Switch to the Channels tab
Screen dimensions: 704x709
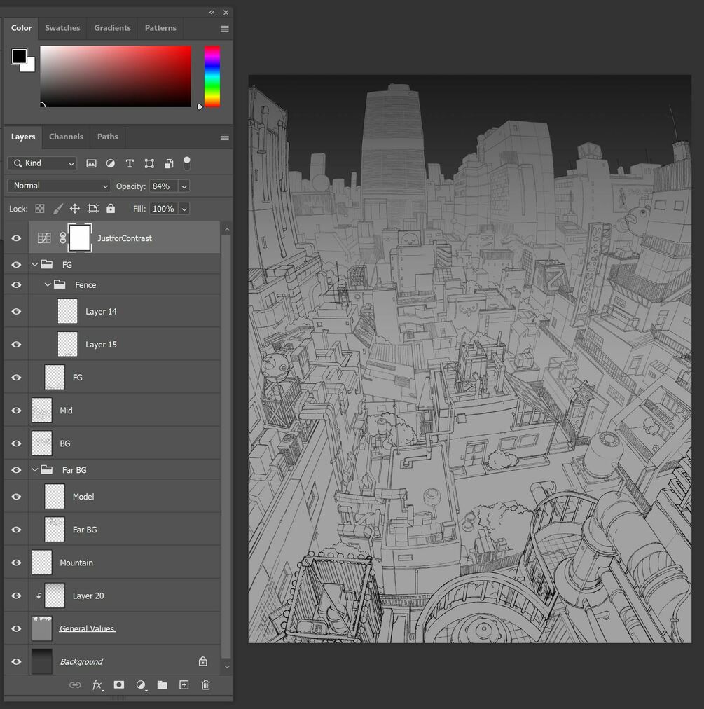coord(66,137)
